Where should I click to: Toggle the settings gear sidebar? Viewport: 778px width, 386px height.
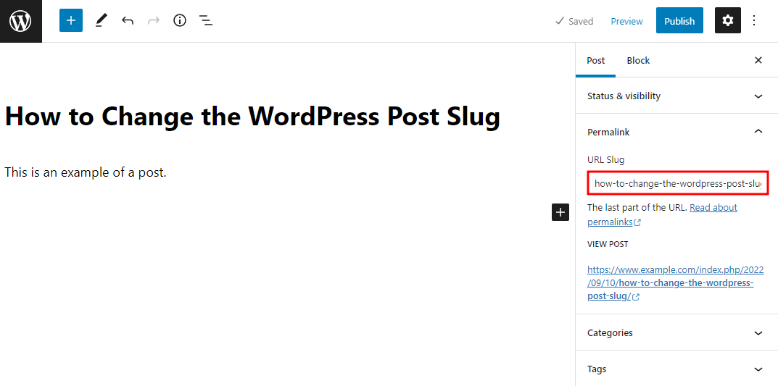728,21
